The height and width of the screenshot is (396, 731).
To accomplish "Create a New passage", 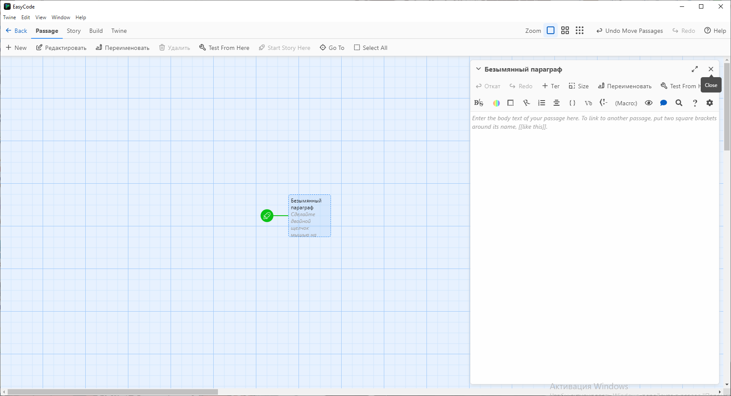I will (16, 48).
